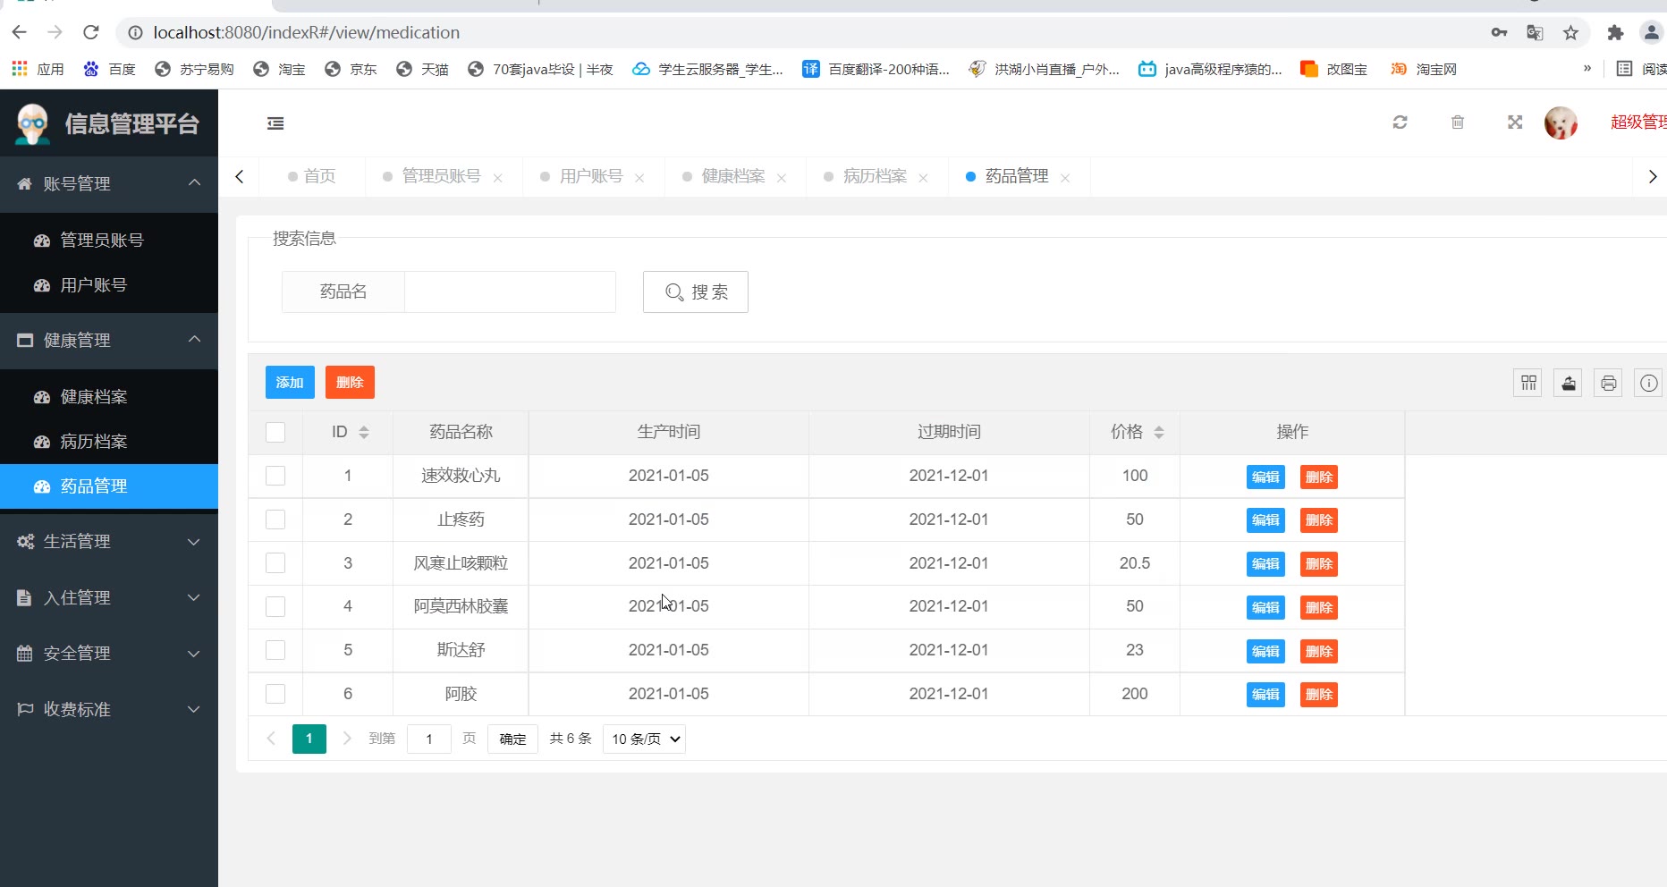Click the 搜索 button

[x=696, y=292]
